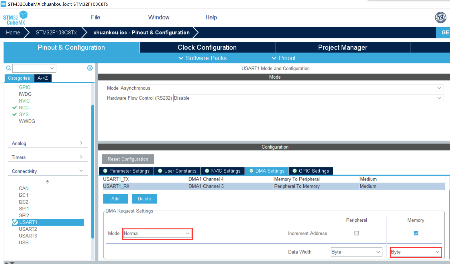
Task: Open the Window menu
Action: coord(159,17)
